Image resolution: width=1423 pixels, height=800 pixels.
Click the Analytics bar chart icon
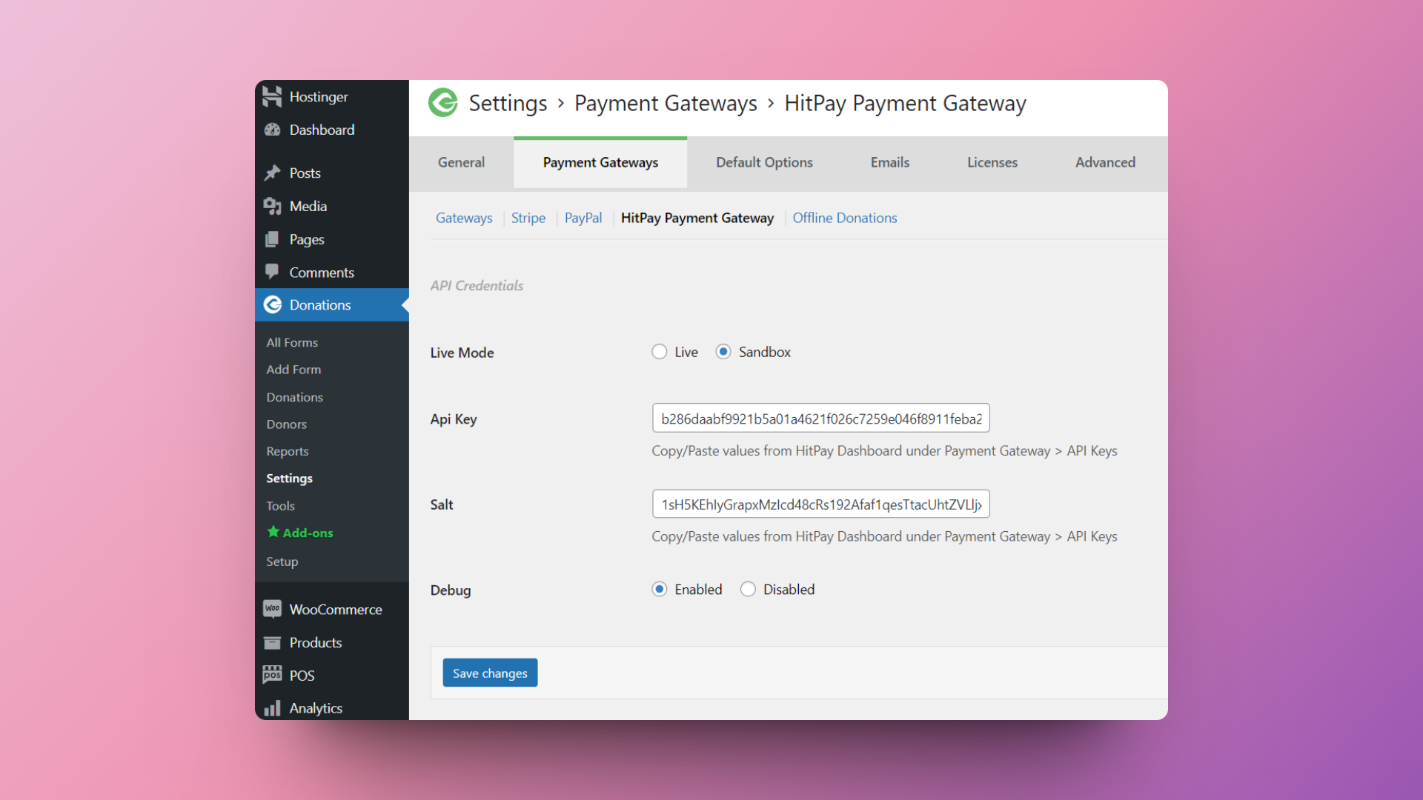[x=272, y=708]
